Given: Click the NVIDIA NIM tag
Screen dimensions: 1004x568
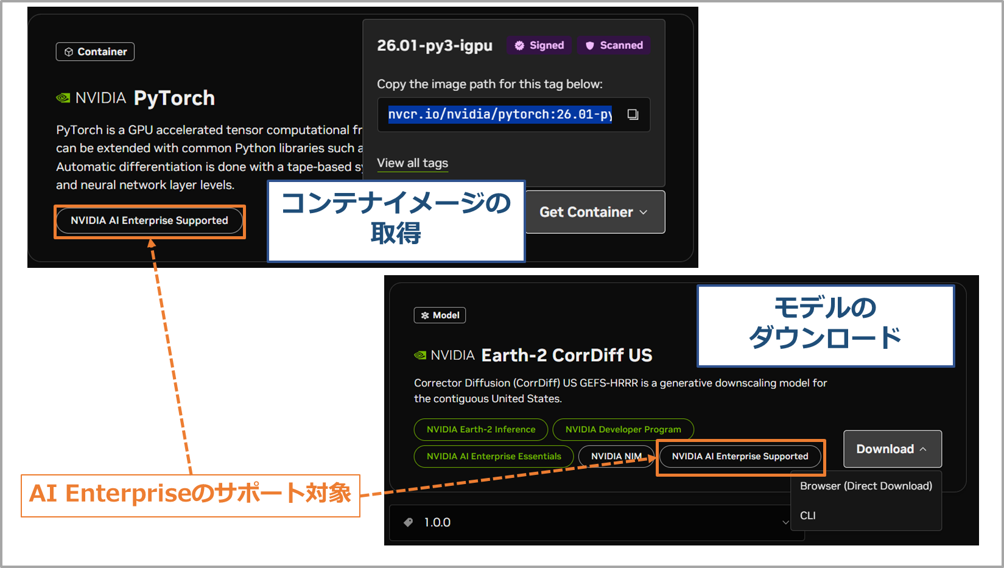Looking at the screenshot, I should [x=616, y=457].
